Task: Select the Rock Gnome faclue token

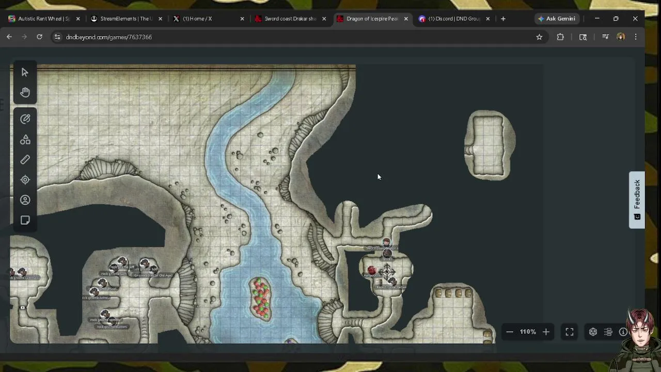Action: [392, 282]
